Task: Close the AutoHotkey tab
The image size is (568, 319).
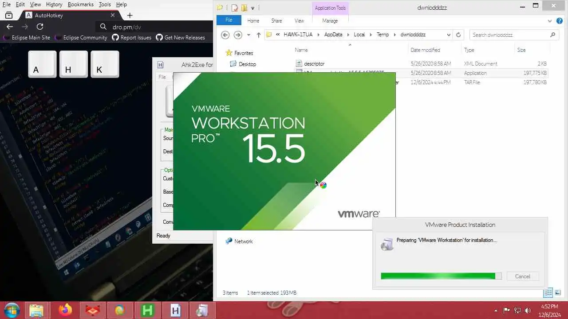Action: click(x=113, y=15)
